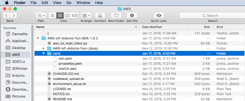The height and width of the screenshot is (101, 245).
Task: Open the View menu
Action: [x=57, y=3]
